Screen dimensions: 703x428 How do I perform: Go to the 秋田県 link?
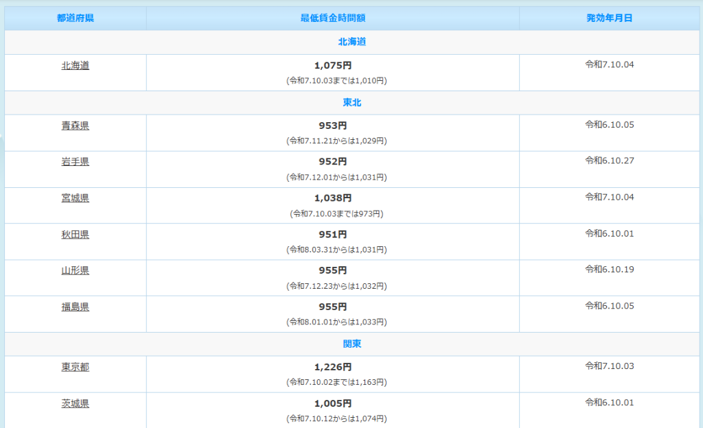pyautogui.click(x=75, y=235)
